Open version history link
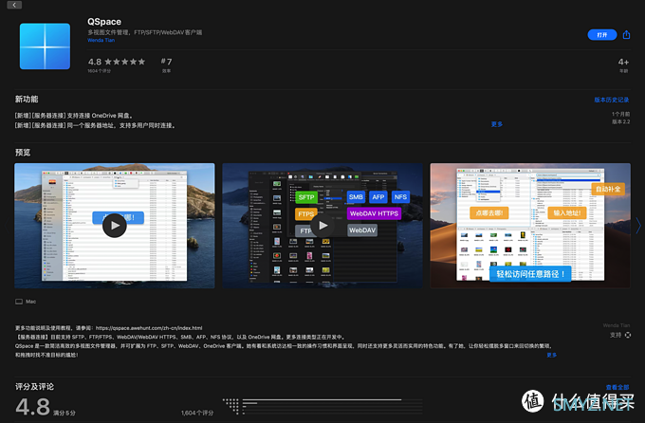This screenshot has width=645, height=423. (611, 100)
